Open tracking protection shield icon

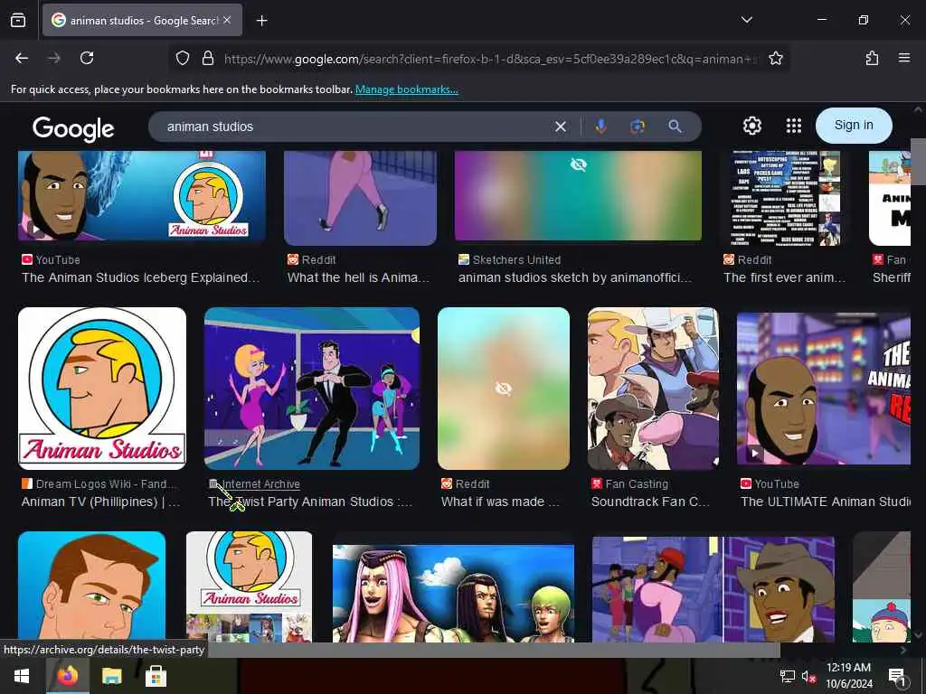tap(183, 58)
